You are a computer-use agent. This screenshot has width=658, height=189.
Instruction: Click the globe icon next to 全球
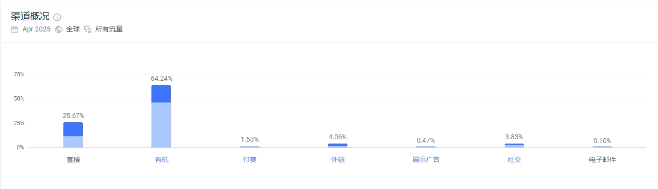coord(59,29)
